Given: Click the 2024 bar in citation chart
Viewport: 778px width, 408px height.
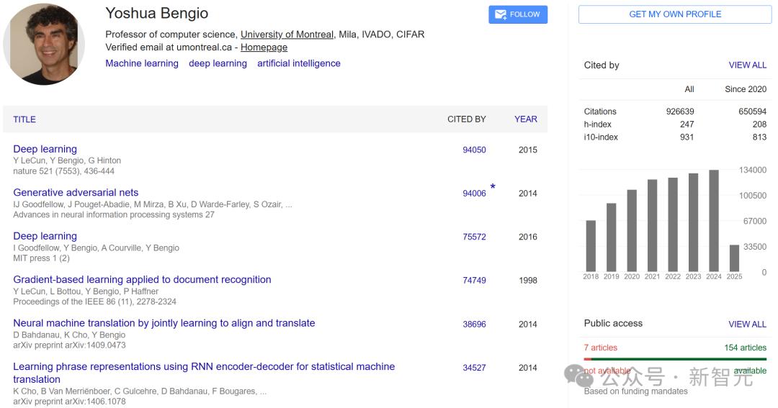Looking at the screenshot, I should (714, 219).
